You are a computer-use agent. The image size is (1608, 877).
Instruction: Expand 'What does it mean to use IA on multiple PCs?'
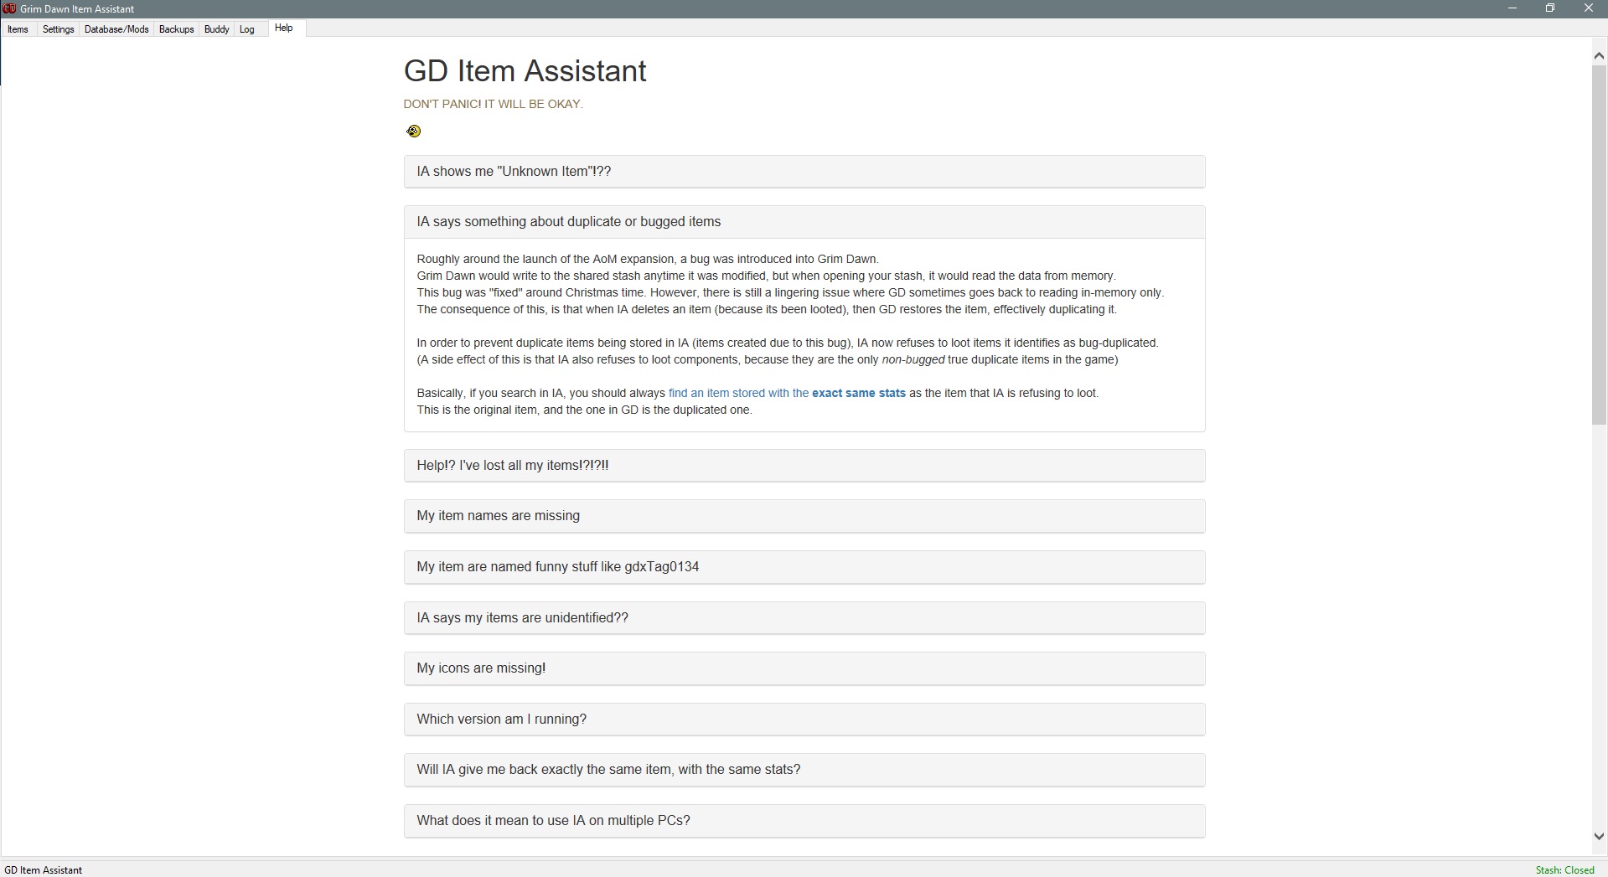click(804, 821)
